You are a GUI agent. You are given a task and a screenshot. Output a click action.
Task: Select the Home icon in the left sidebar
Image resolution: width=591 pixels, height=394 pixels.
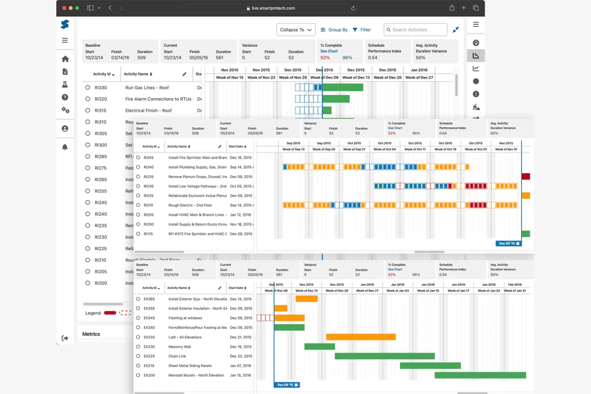click(x=65, y=59)
